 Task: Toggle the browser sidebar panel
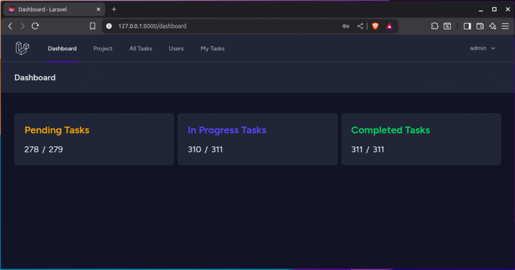(467, 26)
